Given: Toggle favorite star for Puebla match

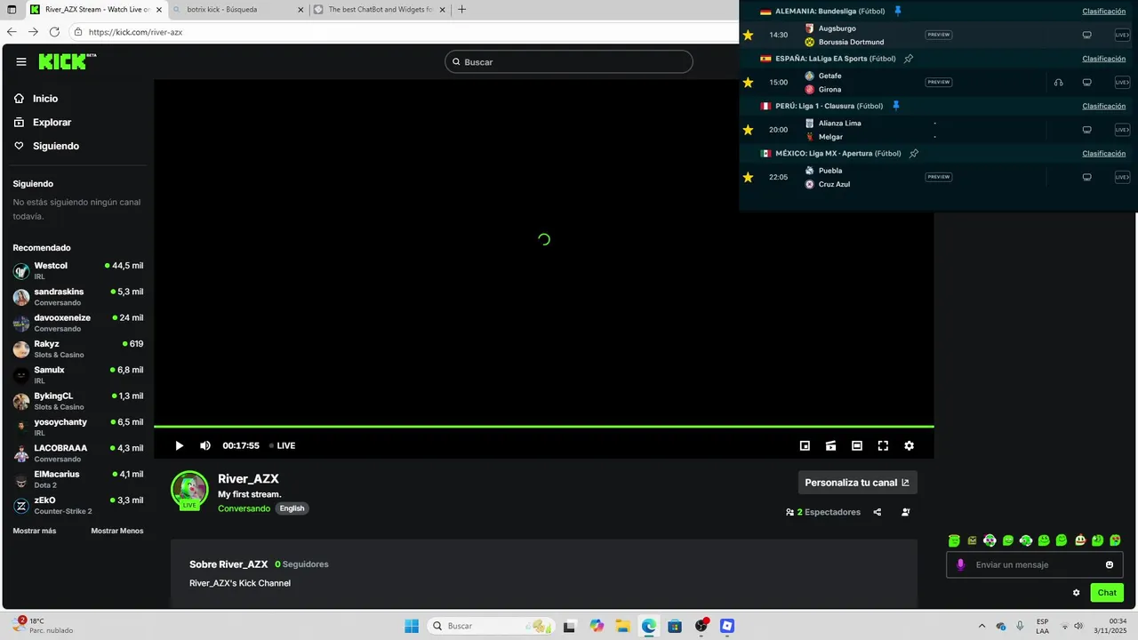Looking at the screenshot, I should tap(748, 177).
